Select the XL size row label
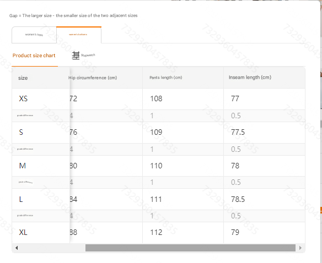 click(x=23, y=232)
